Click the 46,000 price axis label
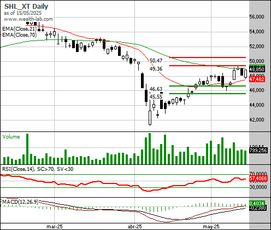 point(257,90)
